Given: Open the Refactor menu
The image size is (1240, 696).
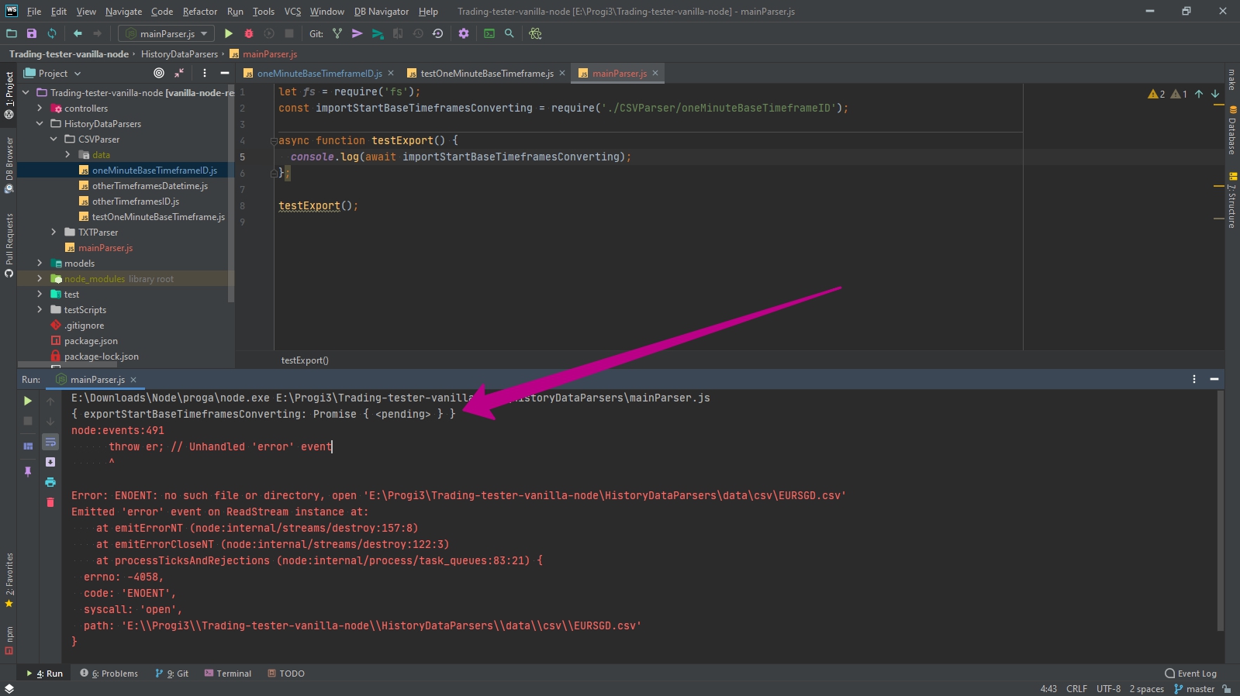Looking at the screenshot, I should click(199, 12).
